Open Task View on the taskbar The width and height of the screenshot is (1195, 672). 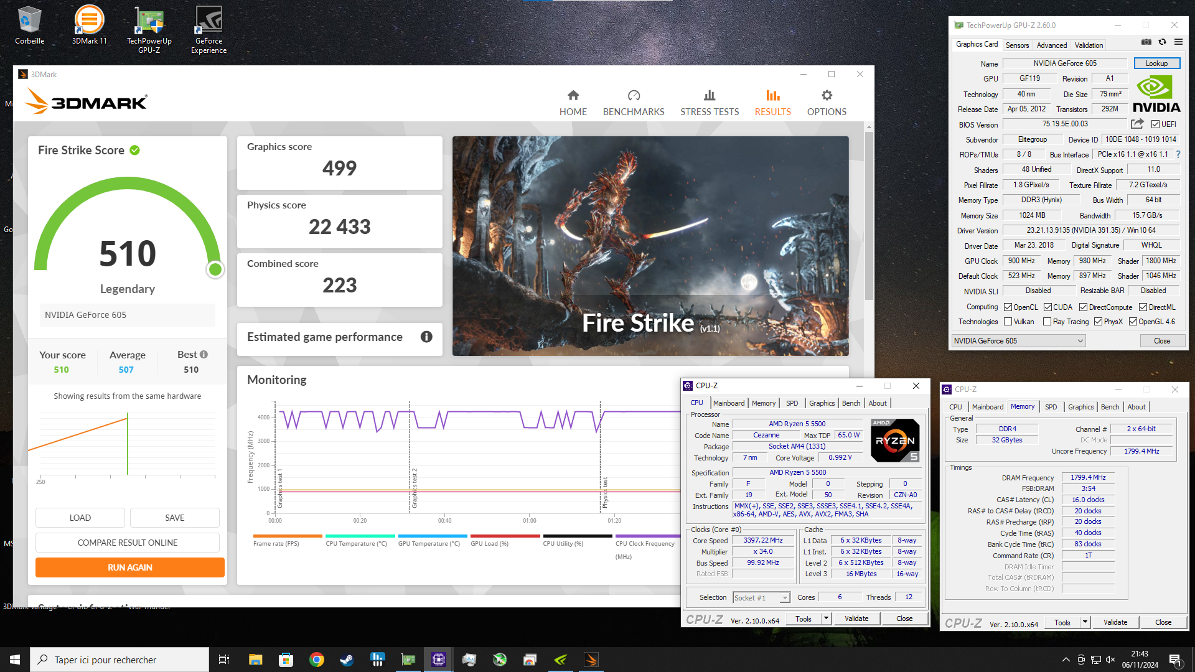224,660
